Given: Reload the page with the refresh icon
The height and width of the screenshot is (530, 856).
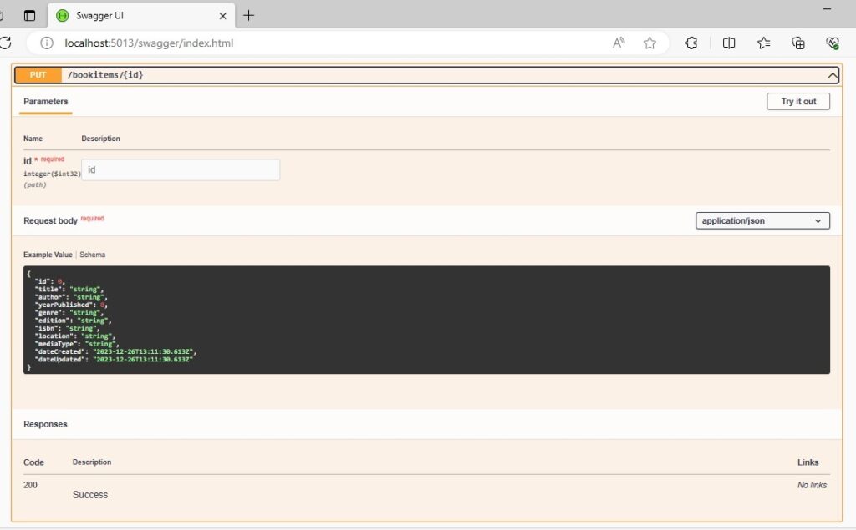Looking at the screenshot, I should click(x=5, y=43).
